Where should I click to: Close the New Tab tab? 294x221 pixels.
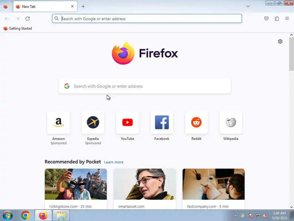(72, 6)
